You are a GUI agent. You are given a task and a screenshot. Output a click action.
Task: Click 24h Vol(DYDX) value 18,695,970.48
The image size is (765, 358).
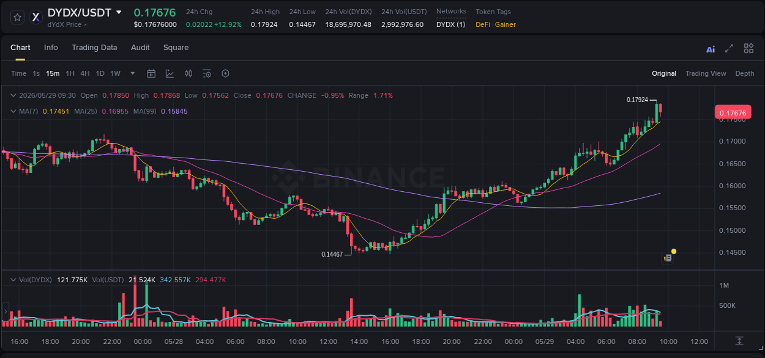pyautogui.click(x=348, y=24)
